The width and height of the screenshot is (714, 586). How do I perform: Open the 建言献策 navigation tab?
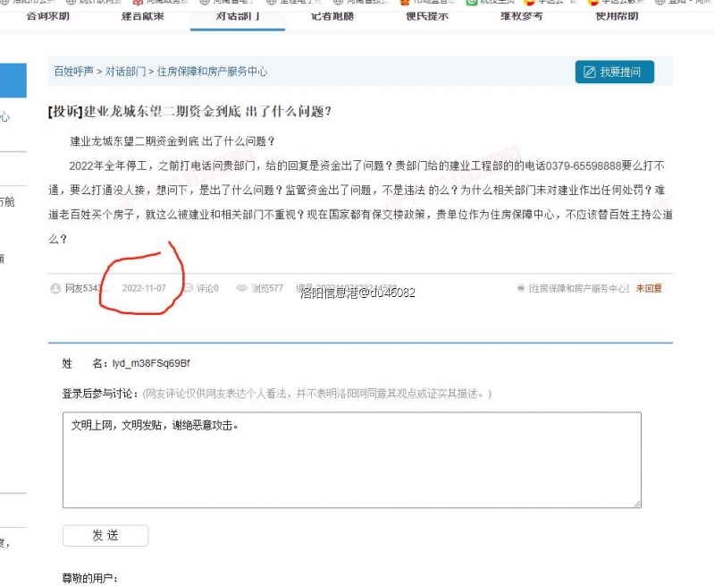click(142, 16)
